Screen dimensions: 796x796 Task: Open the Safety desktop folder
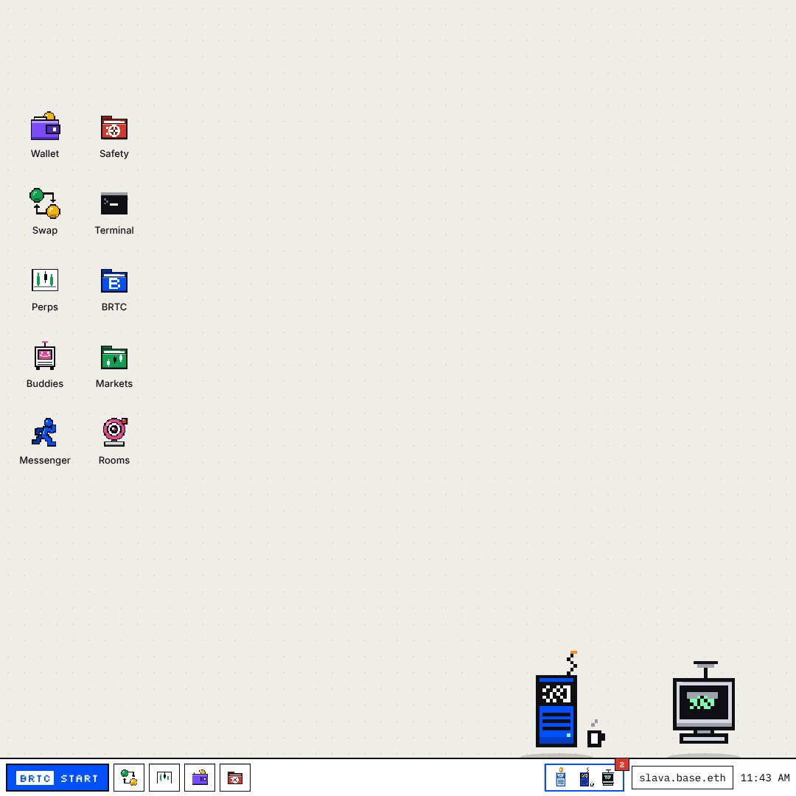click(114, 128)
